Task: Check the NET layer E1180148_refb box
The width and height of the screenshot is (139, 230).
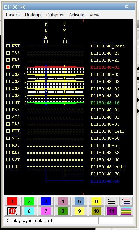Action: pyautogui.click(x=8, y=131)
